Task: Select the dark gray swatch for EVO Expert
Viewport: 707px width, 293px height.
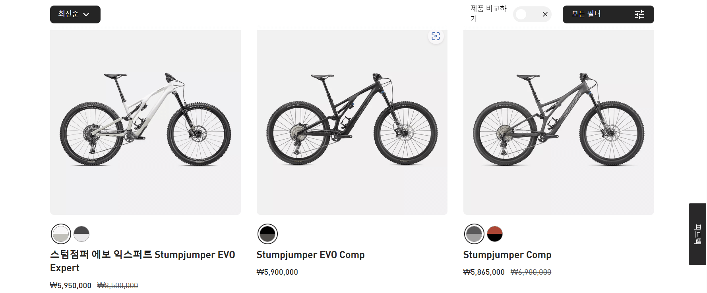Action: click(81, 234)
